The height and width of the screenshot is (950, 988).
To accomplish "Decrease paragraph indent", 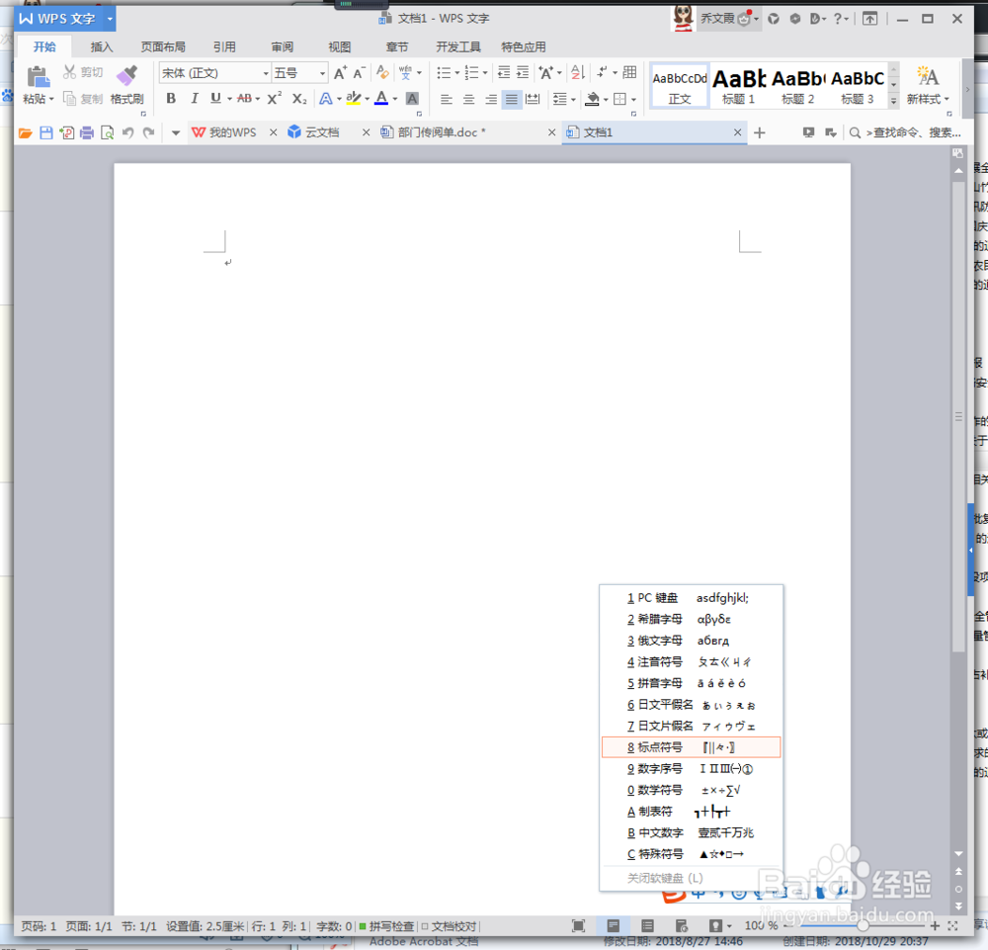I will click(504, 72).
